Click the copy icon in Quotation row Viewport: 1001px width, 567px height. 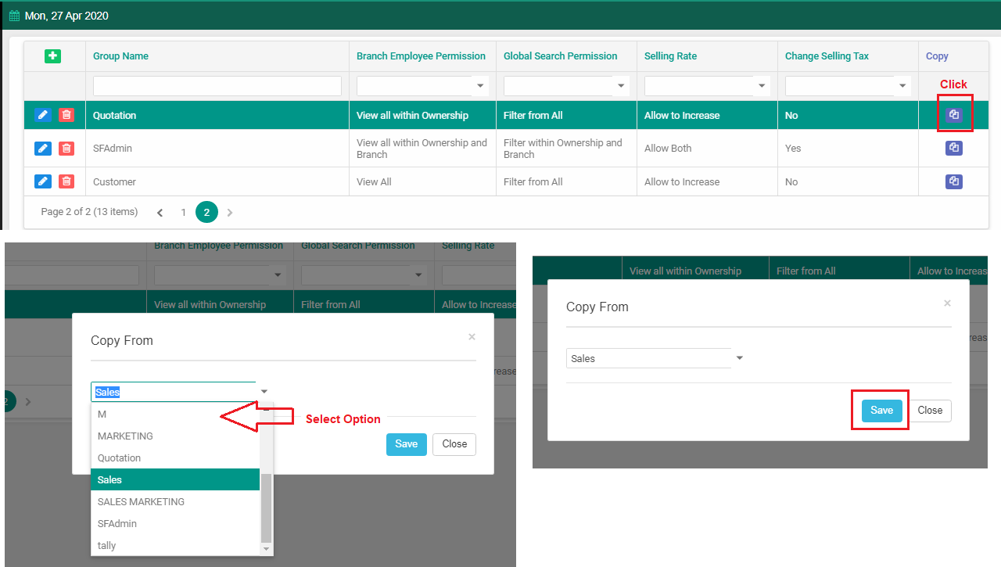954,115
